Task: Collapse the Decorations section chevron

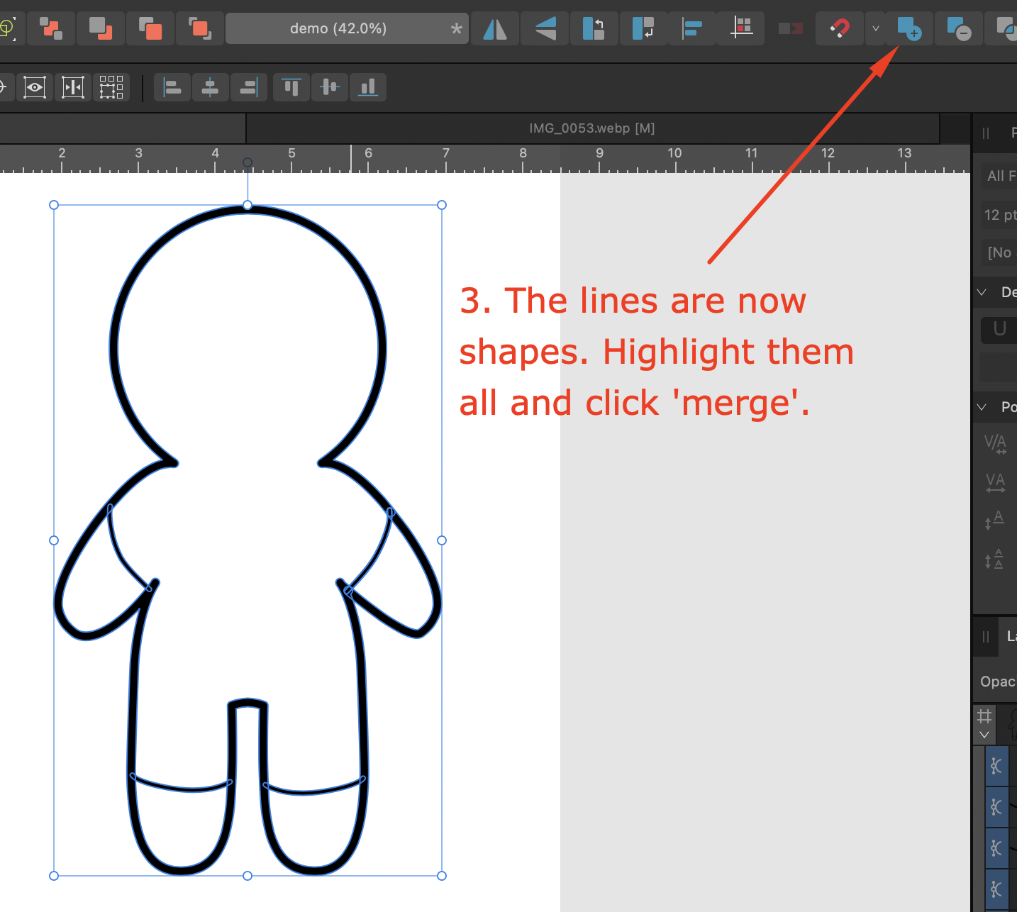Action: click(x=982, y=292)
